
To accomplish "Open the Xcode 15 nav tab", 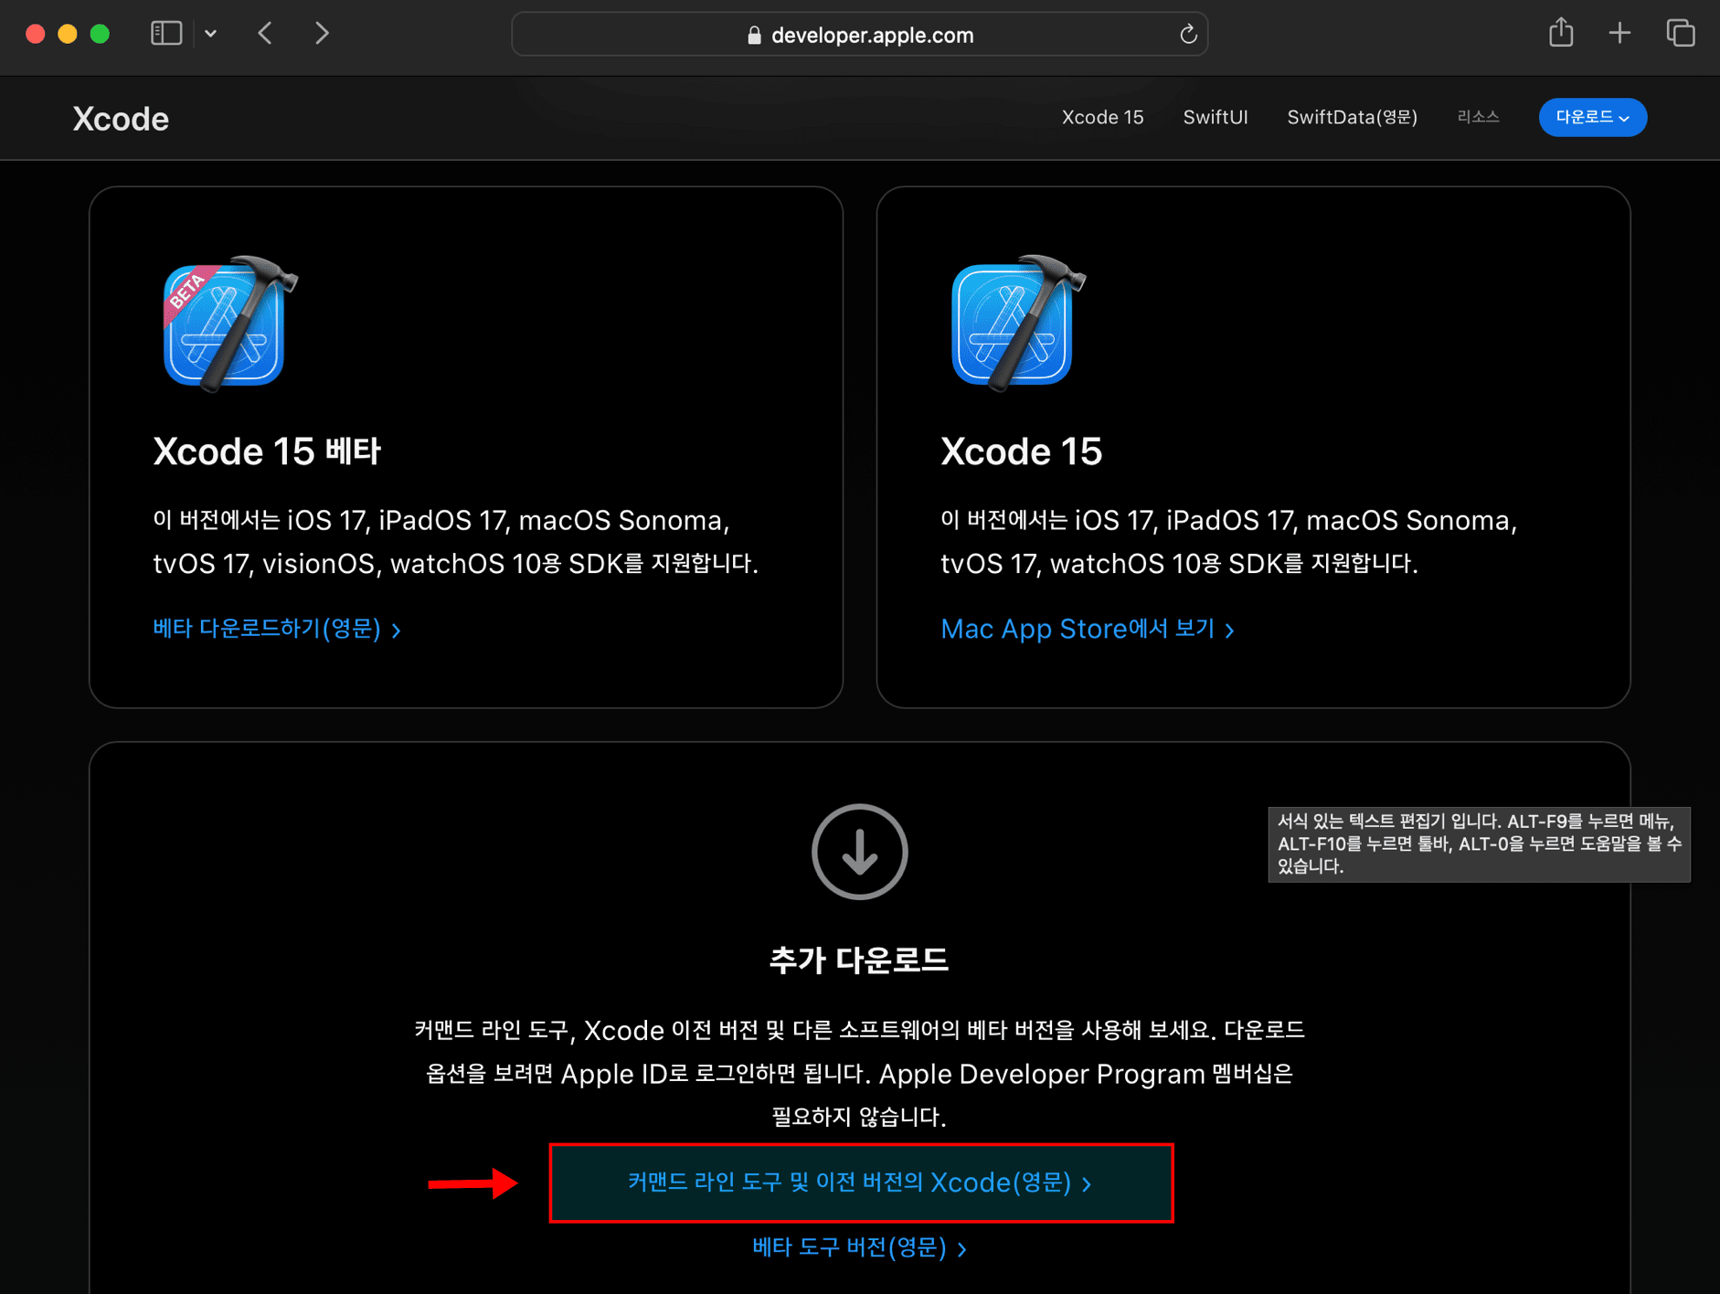I will pos(1102,117).
